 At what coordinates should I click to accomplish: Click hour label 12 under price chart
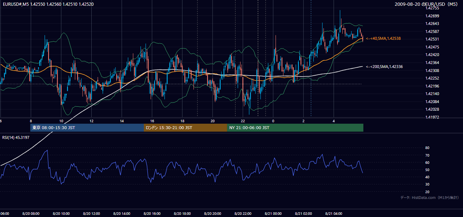pyautogui.click(x=91, y=121)
